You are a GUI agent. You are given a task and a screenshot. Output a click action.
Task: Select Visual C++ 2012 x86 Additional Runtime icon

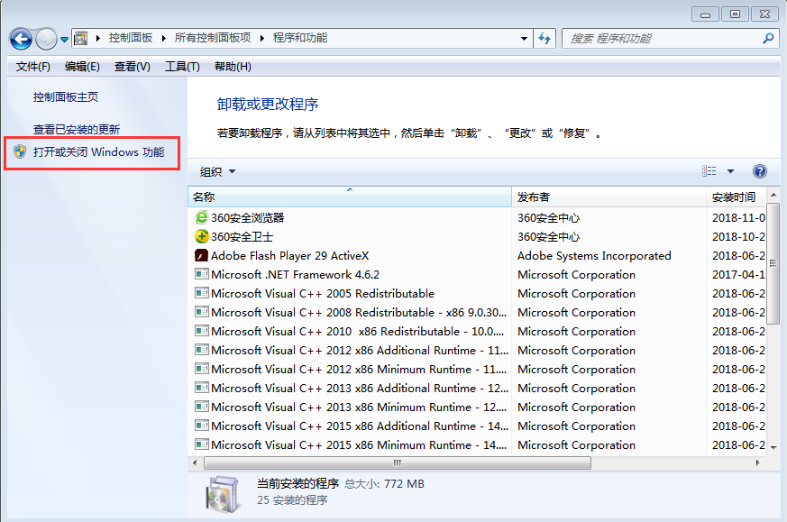(x=202, y=350)
